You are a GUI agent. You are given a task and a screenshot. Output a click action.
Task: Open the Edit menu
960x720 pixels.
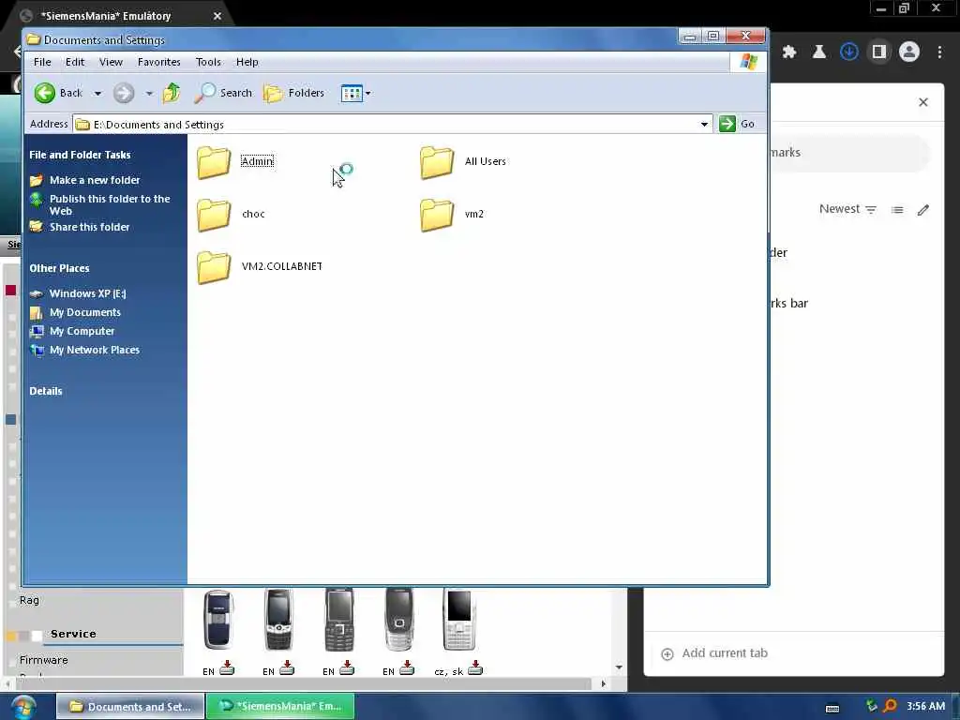(75, 62)
